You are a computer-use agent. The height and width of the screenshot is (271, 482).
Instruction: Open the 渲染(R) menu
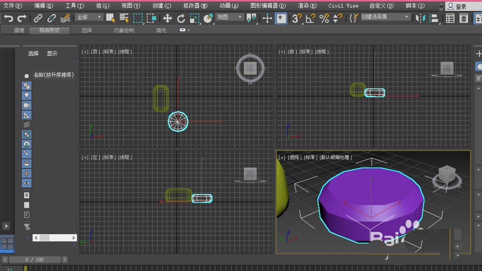[x=307, y=6]
